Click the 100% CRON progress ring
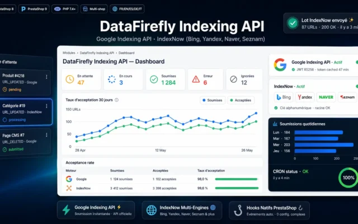Viewport: 358px width, 224px height. coord(348,178)
